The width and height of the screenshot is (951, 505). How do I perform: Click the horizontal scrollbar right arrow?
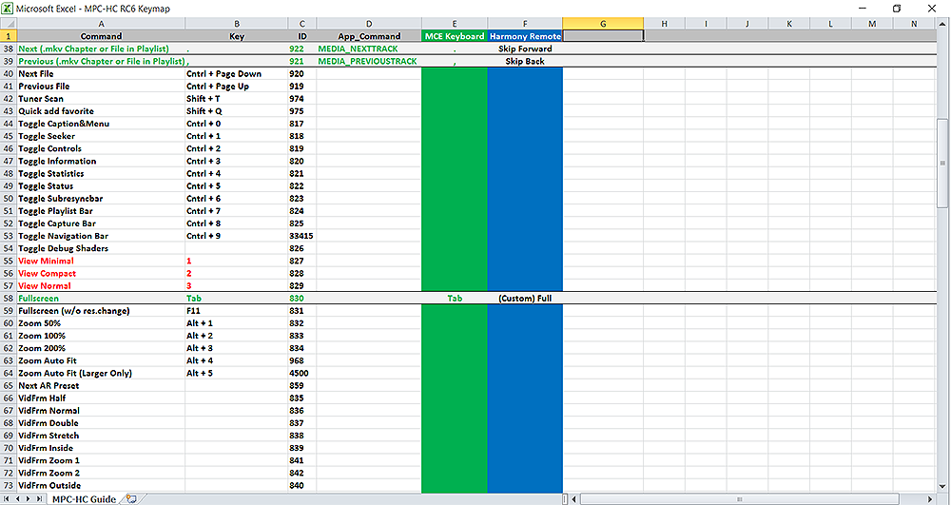[931, 499]
